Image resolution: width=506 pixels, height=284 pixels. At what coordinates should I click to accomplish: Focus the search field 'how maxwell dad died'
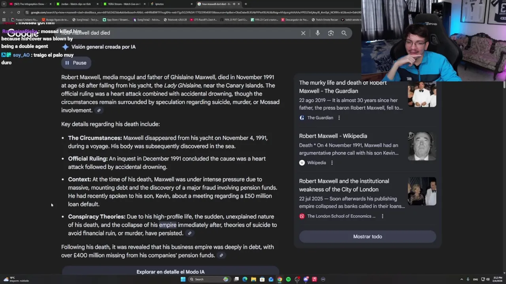[x=178, y=33]
